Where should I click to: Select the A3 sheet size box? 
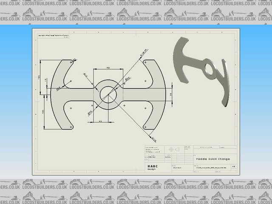234,167
